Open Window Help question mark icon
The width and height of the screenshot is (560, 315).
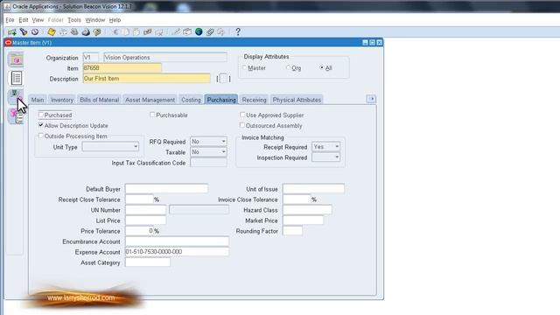[238, 32]
